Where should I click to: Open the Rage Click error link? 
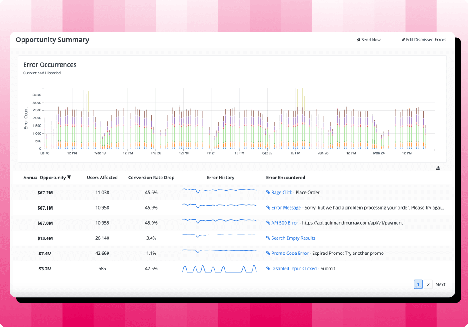click(281, 193)
